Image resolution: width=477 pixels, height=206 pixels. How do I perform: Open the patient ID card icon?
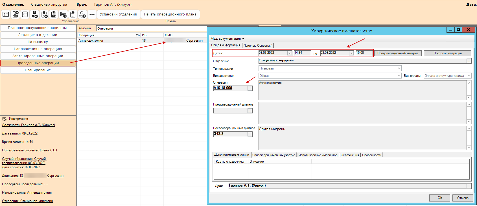pos(6,14)
